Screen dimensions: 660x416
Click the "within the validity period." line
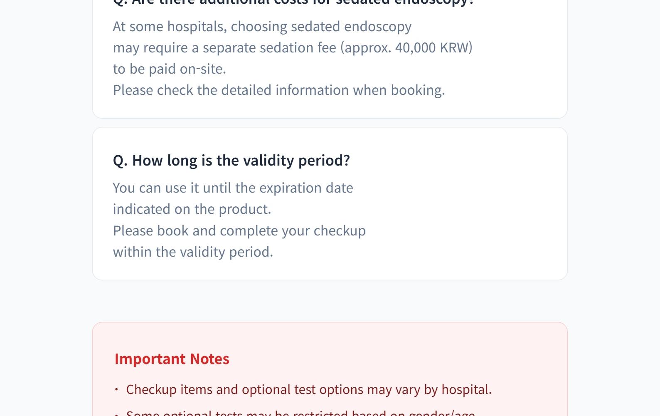coord(193,252)
